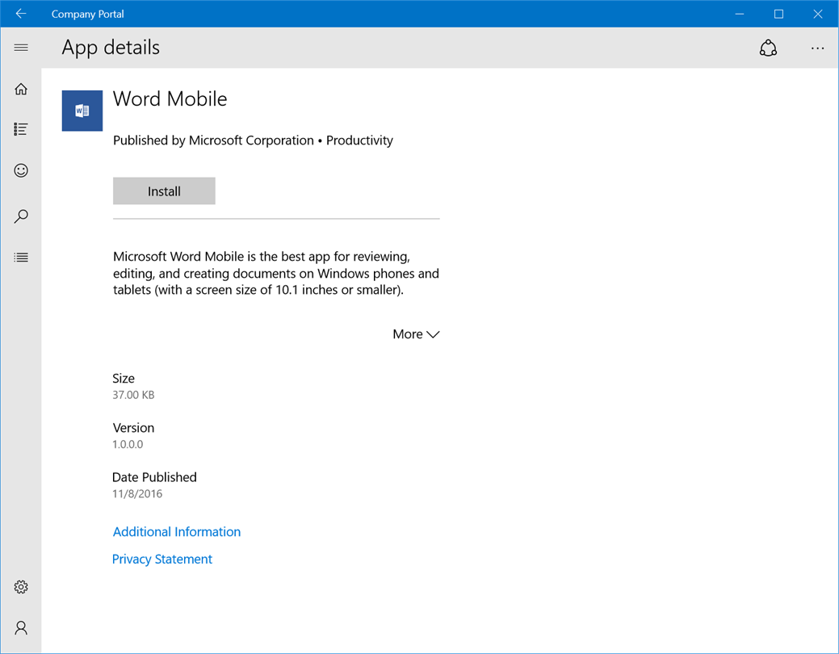Click the size value 37.00 KB
Viewport: 839px width, 654px height.
coord(133,395)
